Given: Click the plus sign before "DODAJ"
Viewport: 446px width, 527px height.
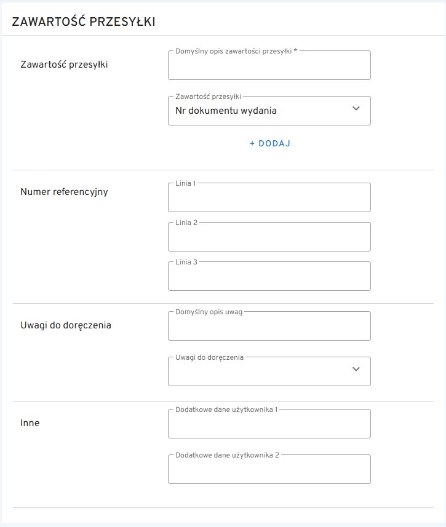Looking at the screenshot, I should tap(252, 144).
